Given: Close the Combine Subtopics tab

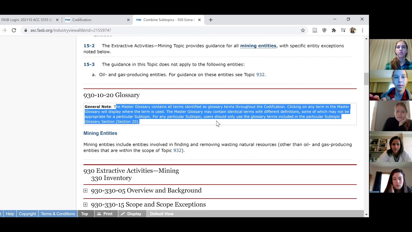Looking at the screenshot, I should (199, 20).
